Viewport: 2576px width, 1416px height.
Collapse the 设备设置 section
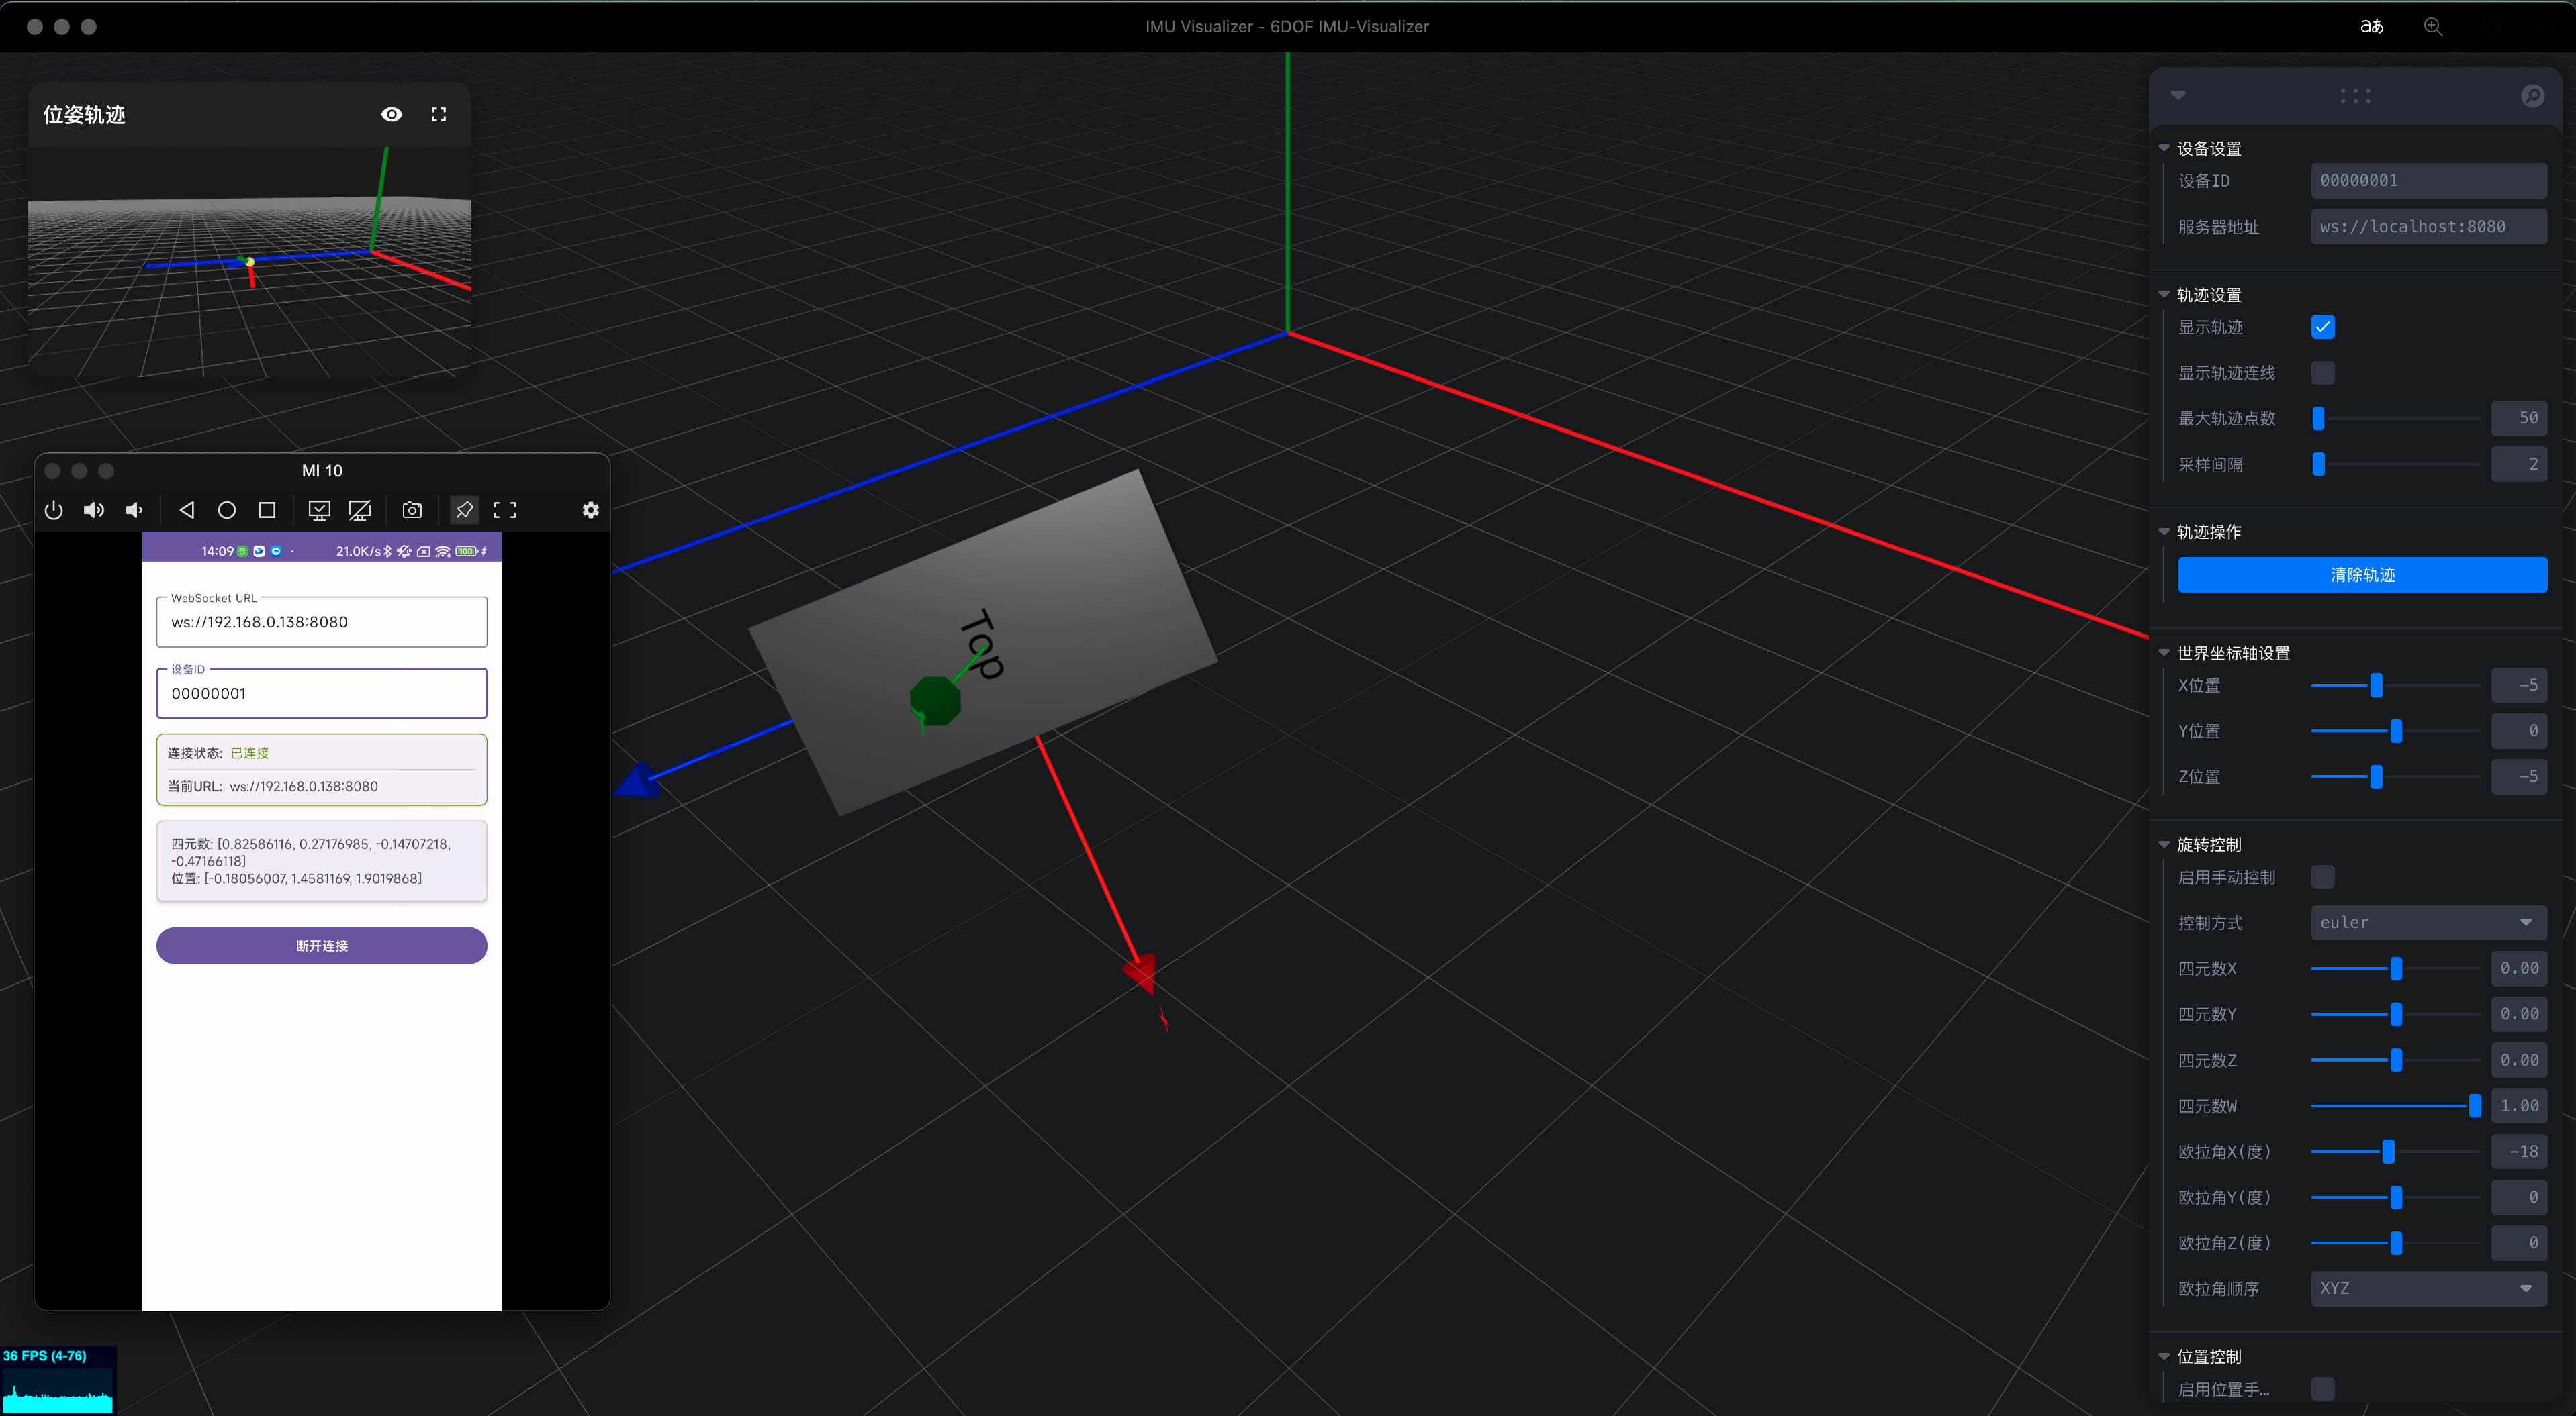coord(2165,148)
